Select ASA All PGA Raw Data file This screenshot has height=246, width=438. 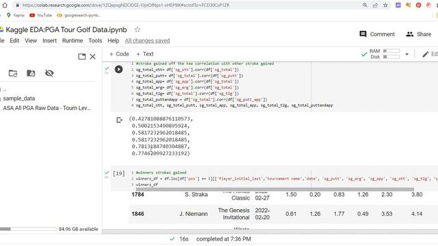click(x=47, y=108)
